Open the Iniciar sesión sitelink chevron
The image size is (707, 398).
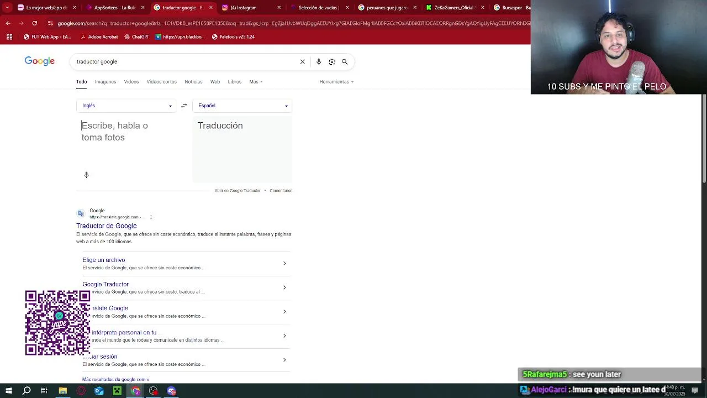coord(284,360)
